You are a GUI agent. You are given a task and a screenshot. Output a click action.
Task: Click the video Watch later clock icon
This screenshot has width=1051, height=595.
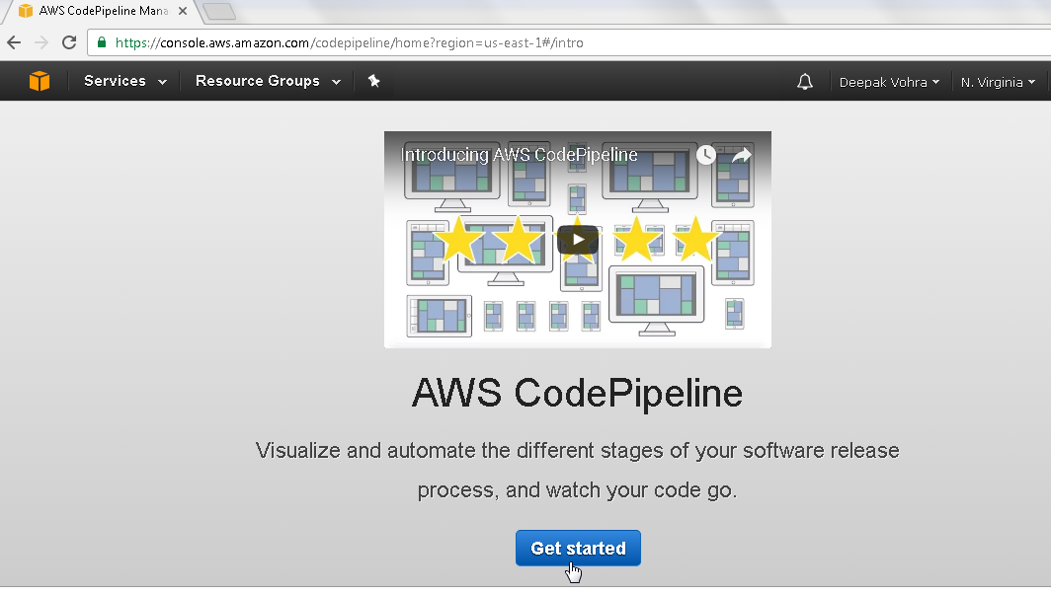pos(706,155)
